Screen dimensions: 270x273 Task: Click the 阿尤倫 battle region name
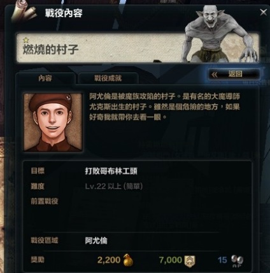coord(96,241)
